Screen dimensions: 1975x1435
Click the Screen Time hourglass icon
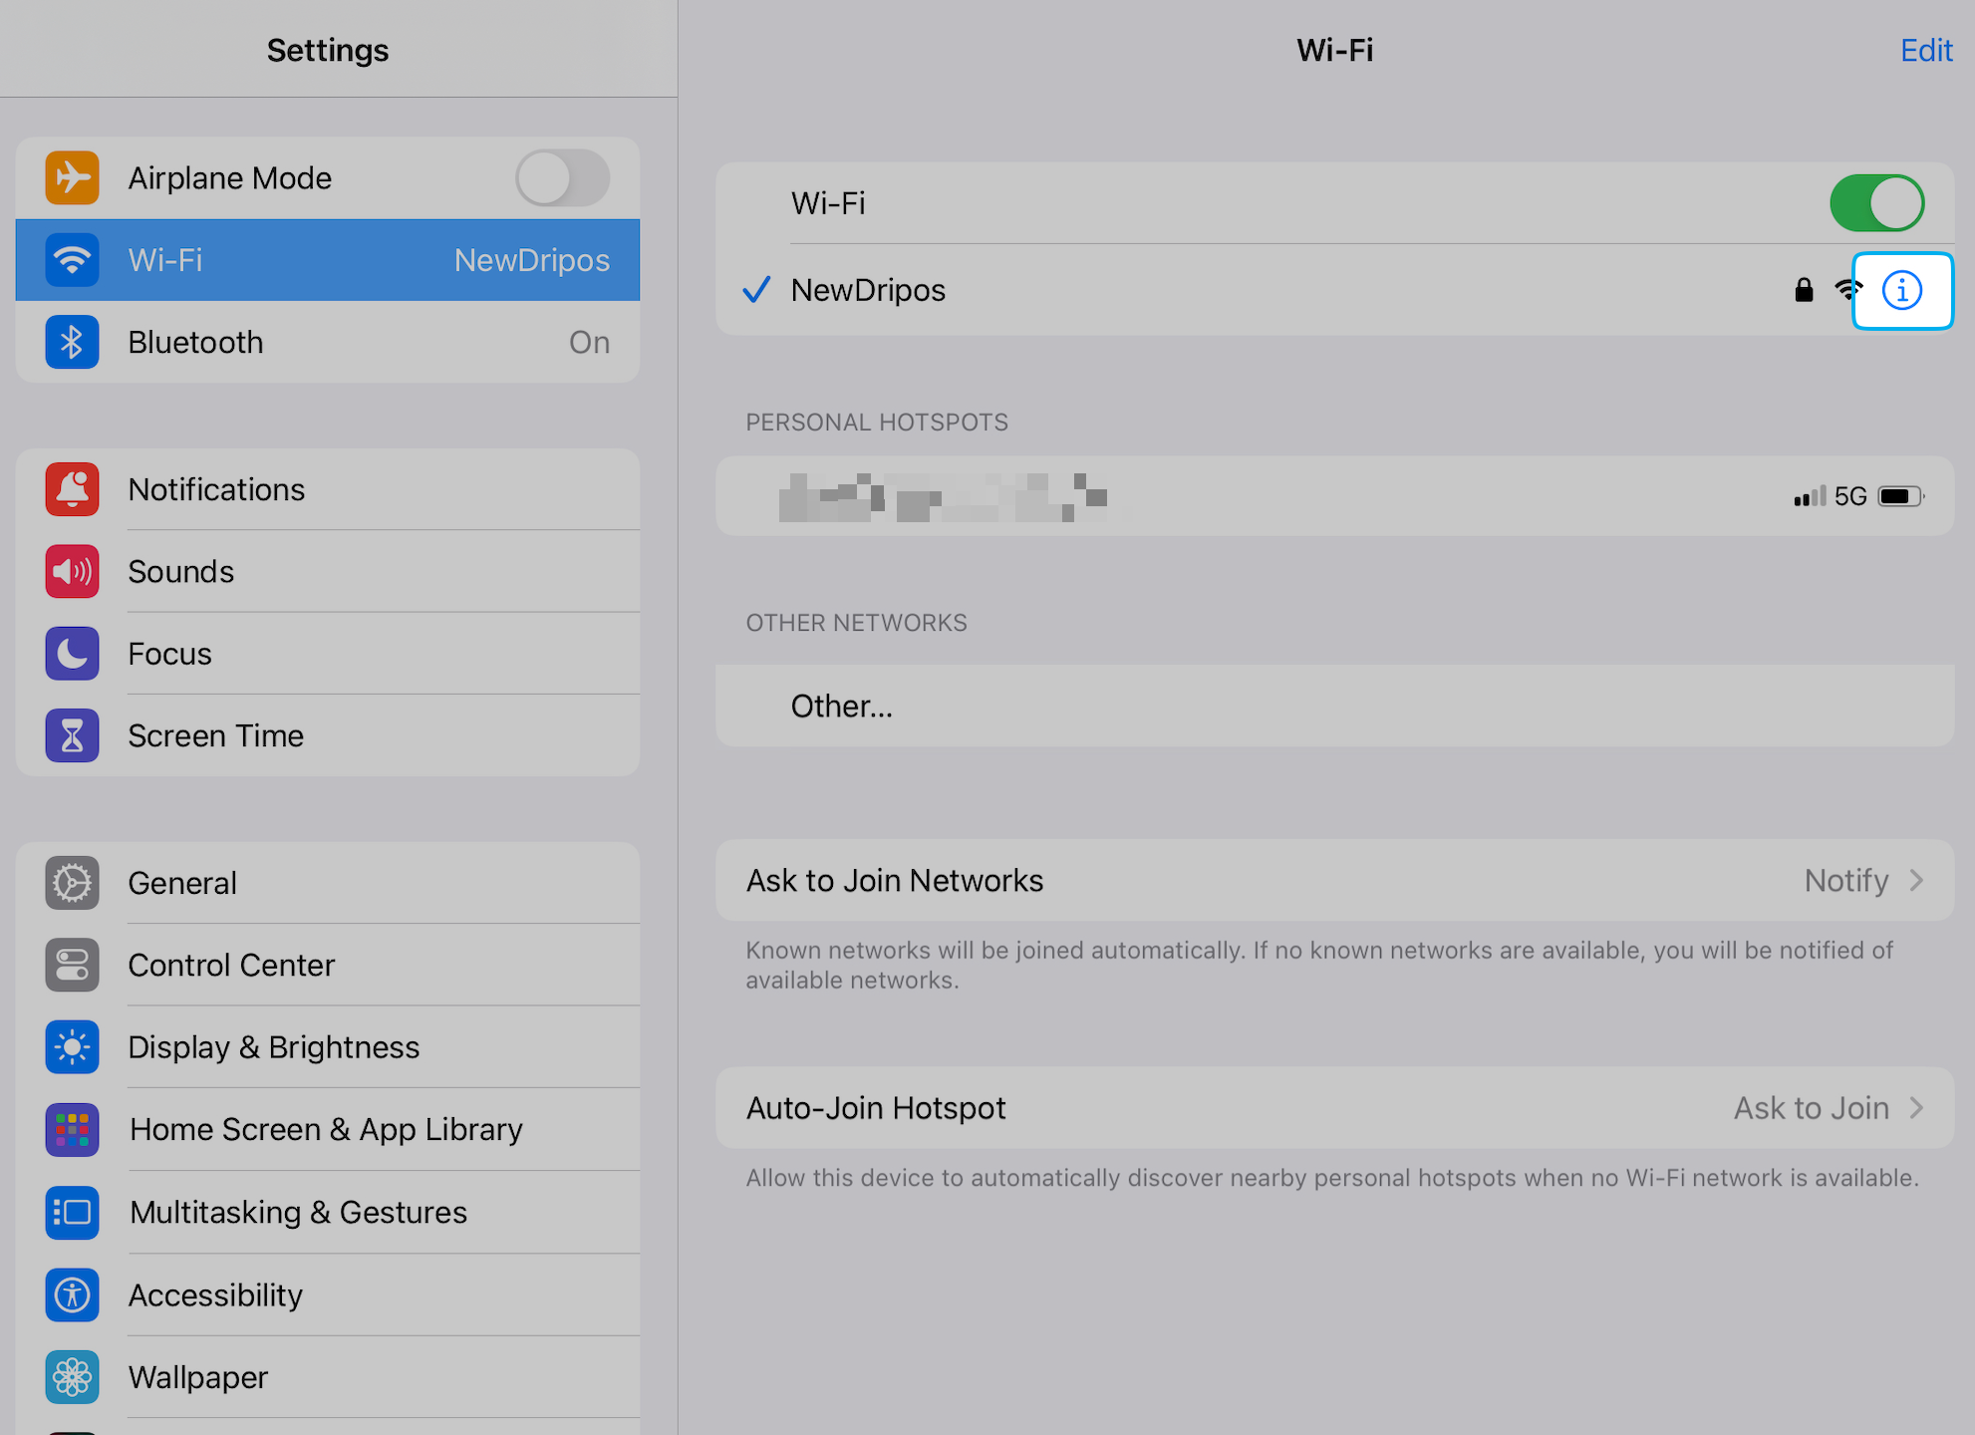point(72,735)
